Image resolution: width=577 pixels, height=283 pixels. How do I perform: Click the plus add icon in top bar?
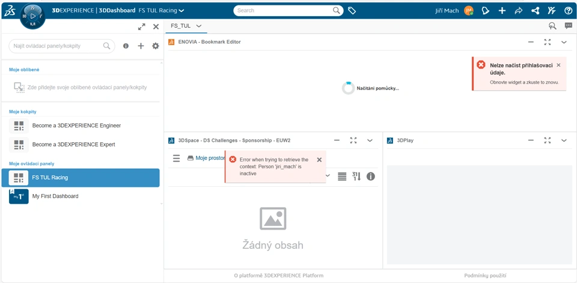coord(502,11)
